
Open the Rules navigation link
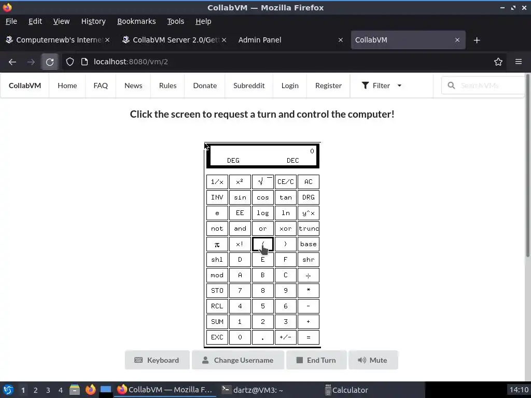coord(167,86)
